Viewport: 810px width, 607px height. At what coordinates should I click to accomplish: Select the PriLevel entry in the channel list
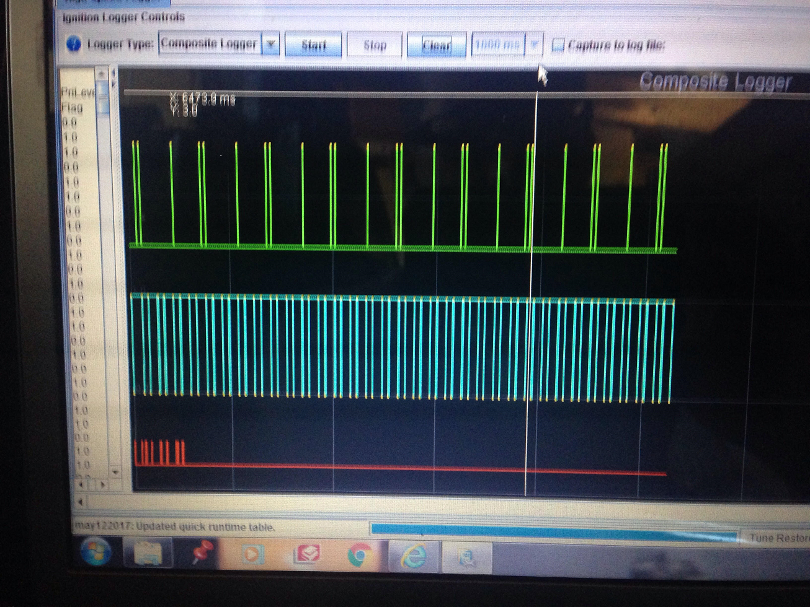click(78, 92)
